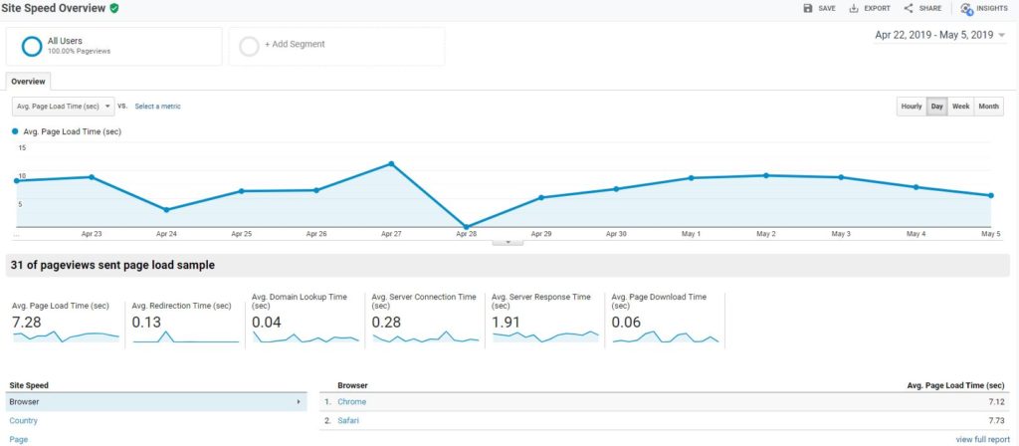Click Chrome's 7.12 load time value
Image resolution: width=1019 pixels, height=446 pixels.
coord(997,402)
